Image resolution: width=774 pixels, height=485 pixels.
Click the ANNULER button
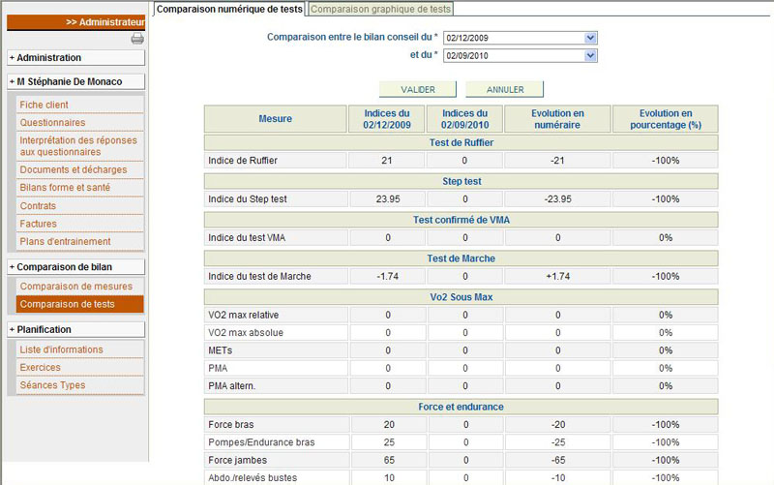[x=504, y=89]
